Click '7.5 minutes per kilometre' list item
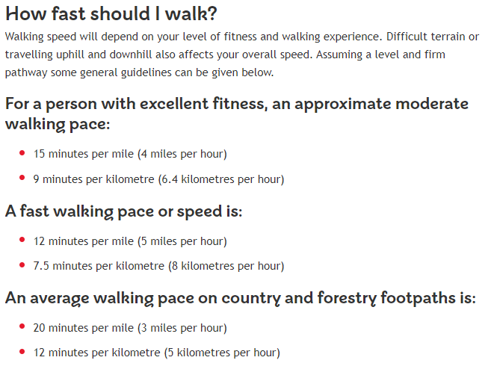Image resolution: width=491 pixels, height=375 pixels. click(158, 266)
